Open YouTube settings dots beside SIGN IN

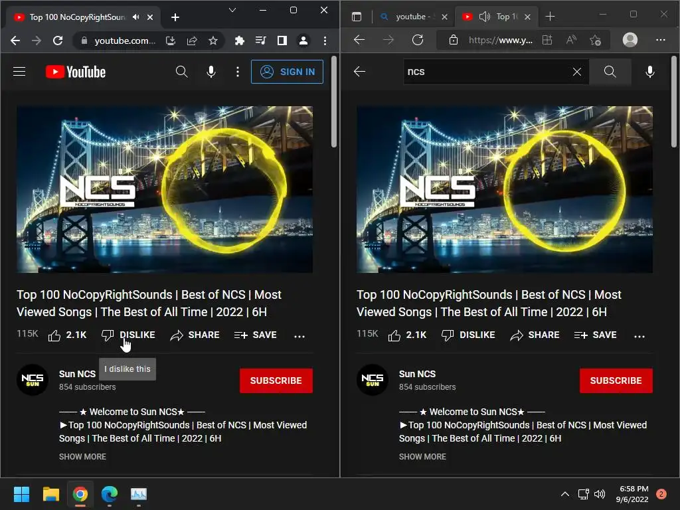pyautogui.click(x=238, y=72)
